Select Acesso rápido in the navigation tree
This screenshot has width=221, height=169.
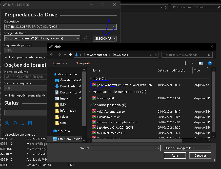[65, 74]
